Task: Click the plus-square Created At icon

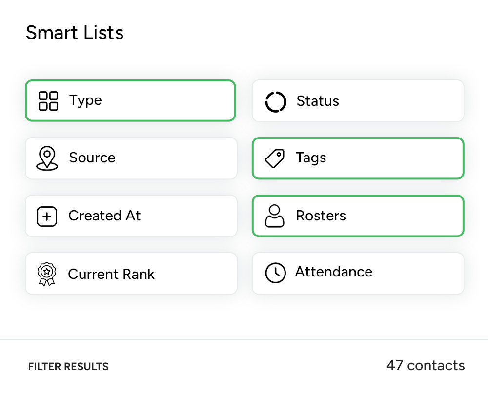Action: (47, 217)
